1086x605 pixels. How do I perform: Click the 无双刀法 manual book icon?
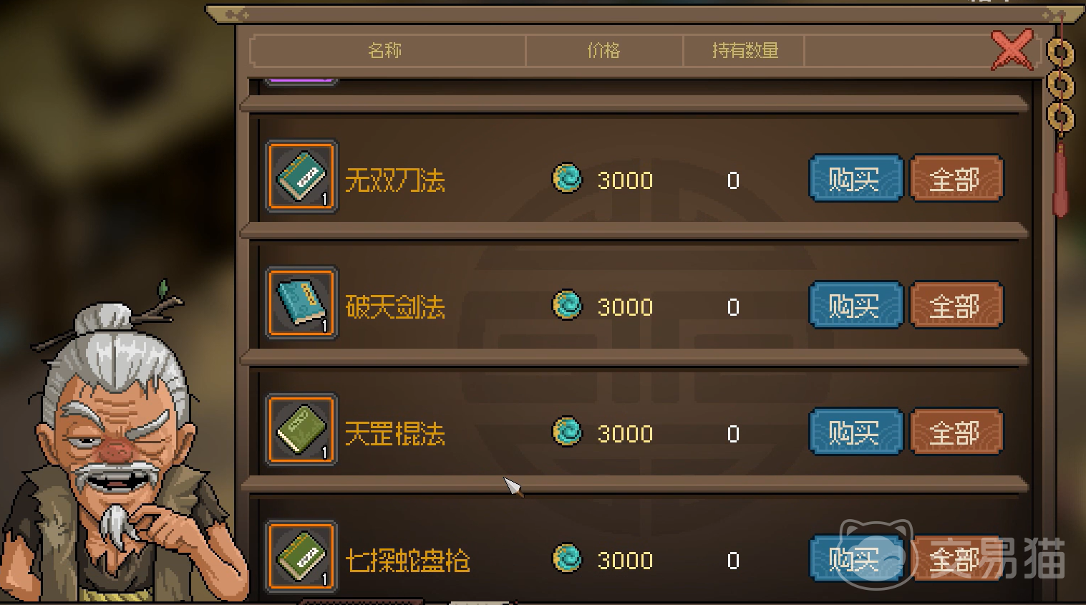[x=301, y=176]
